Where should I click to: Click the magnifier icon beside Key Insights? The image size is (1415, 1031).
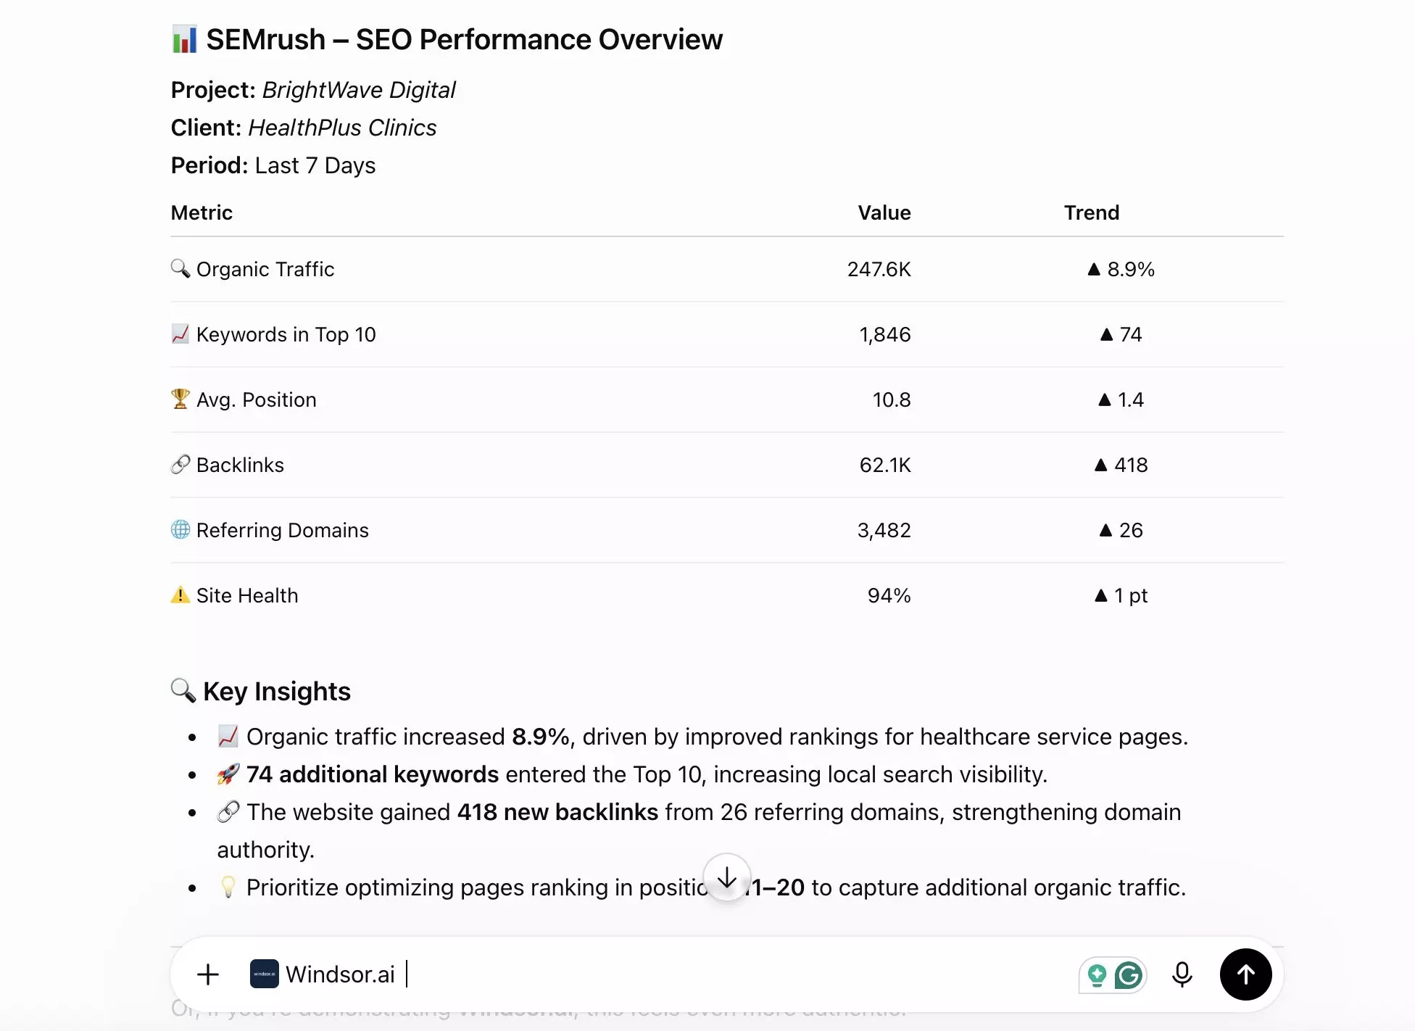[183, 690]
